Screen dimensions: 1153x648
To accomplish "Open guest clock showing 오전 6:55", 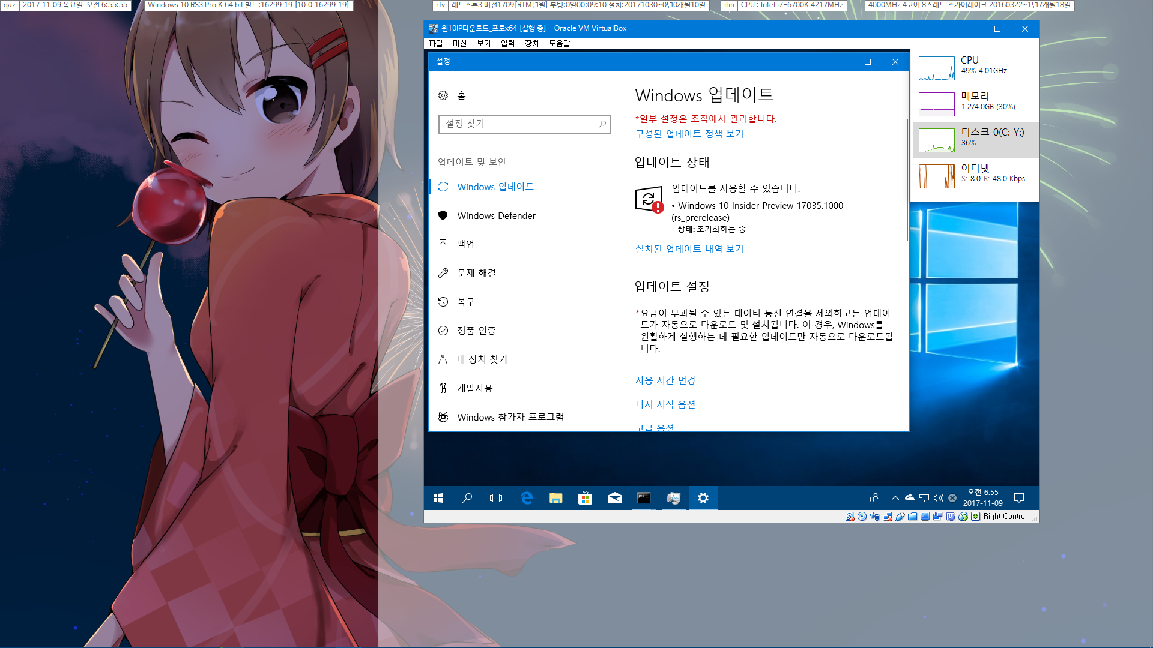I will 983,498.
